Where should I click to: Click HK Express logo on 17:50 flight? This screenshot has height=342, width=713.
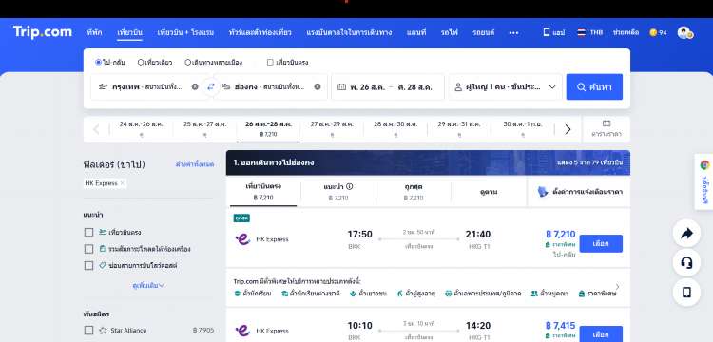pos(242,239)
